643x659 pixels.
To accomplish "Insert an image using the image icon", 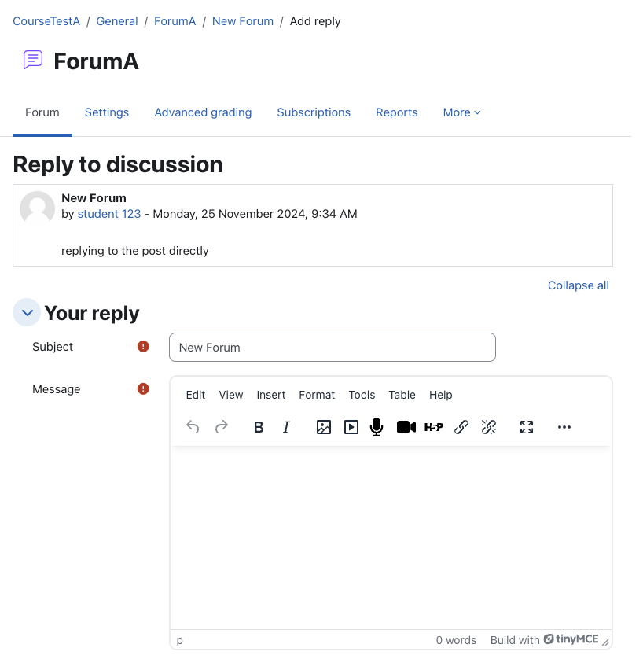I will tap(323, 427).
